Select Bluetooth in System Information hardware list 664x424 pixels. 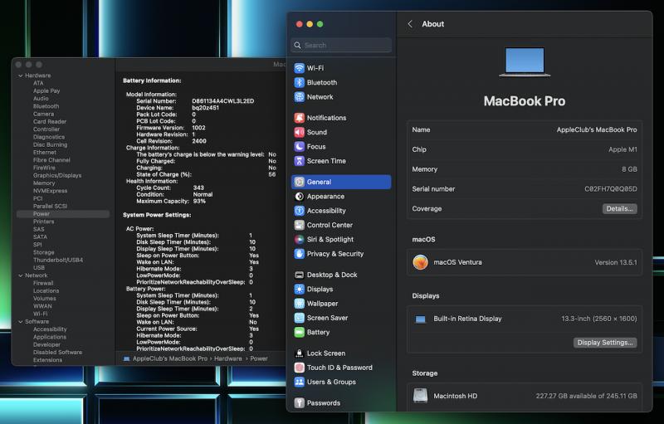(46, 106)
